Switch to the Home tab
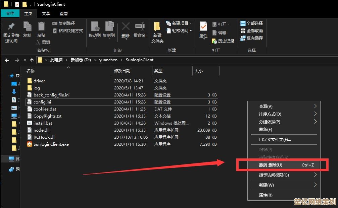Screen dimensions: 338x208 pyautogui.click(x=28, y=13)
